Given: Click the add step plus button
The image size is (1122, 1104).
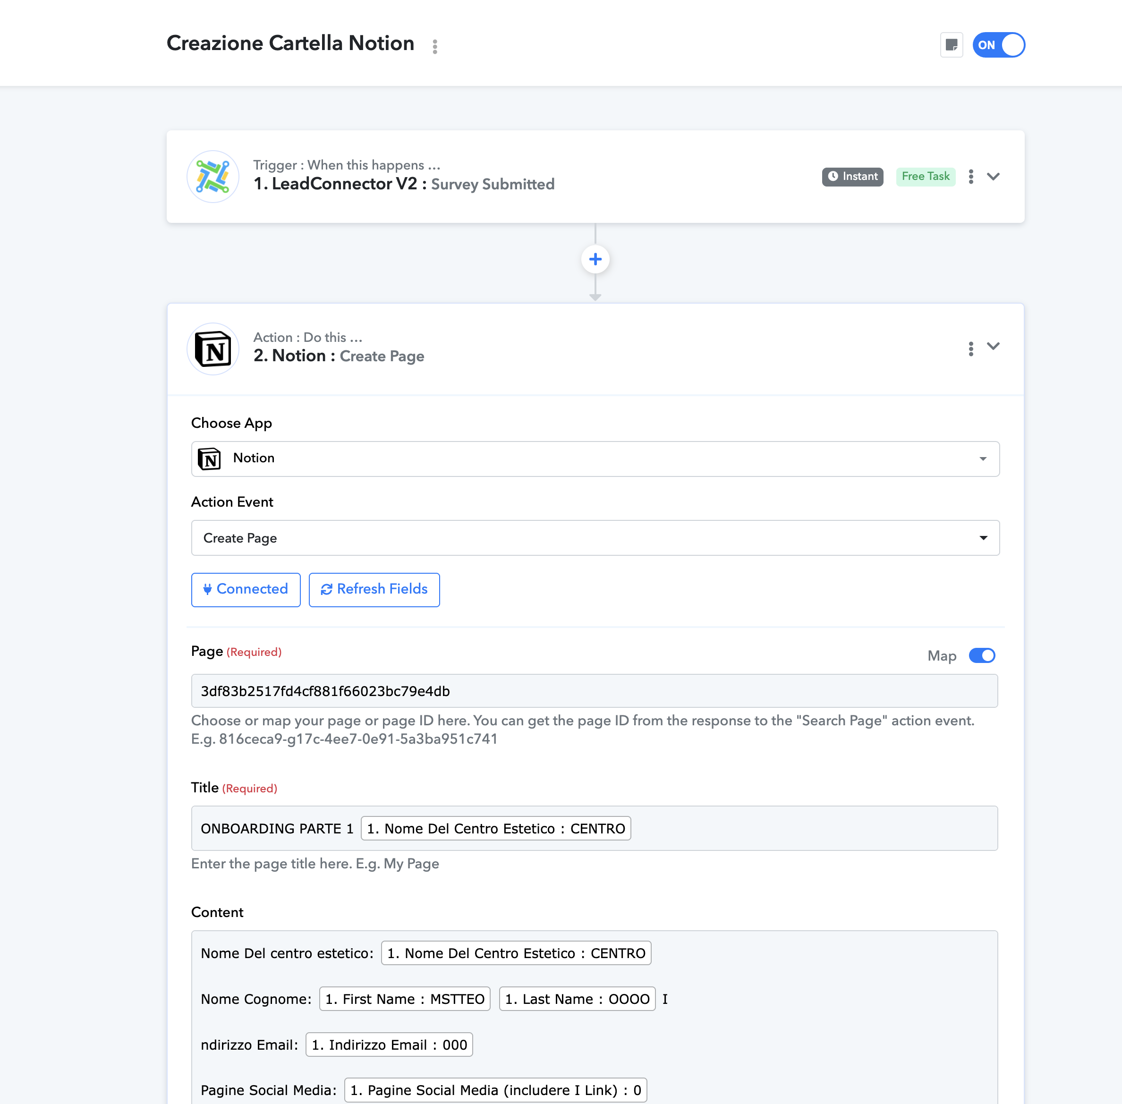Looking at the screenshot, I should point(595,259).
